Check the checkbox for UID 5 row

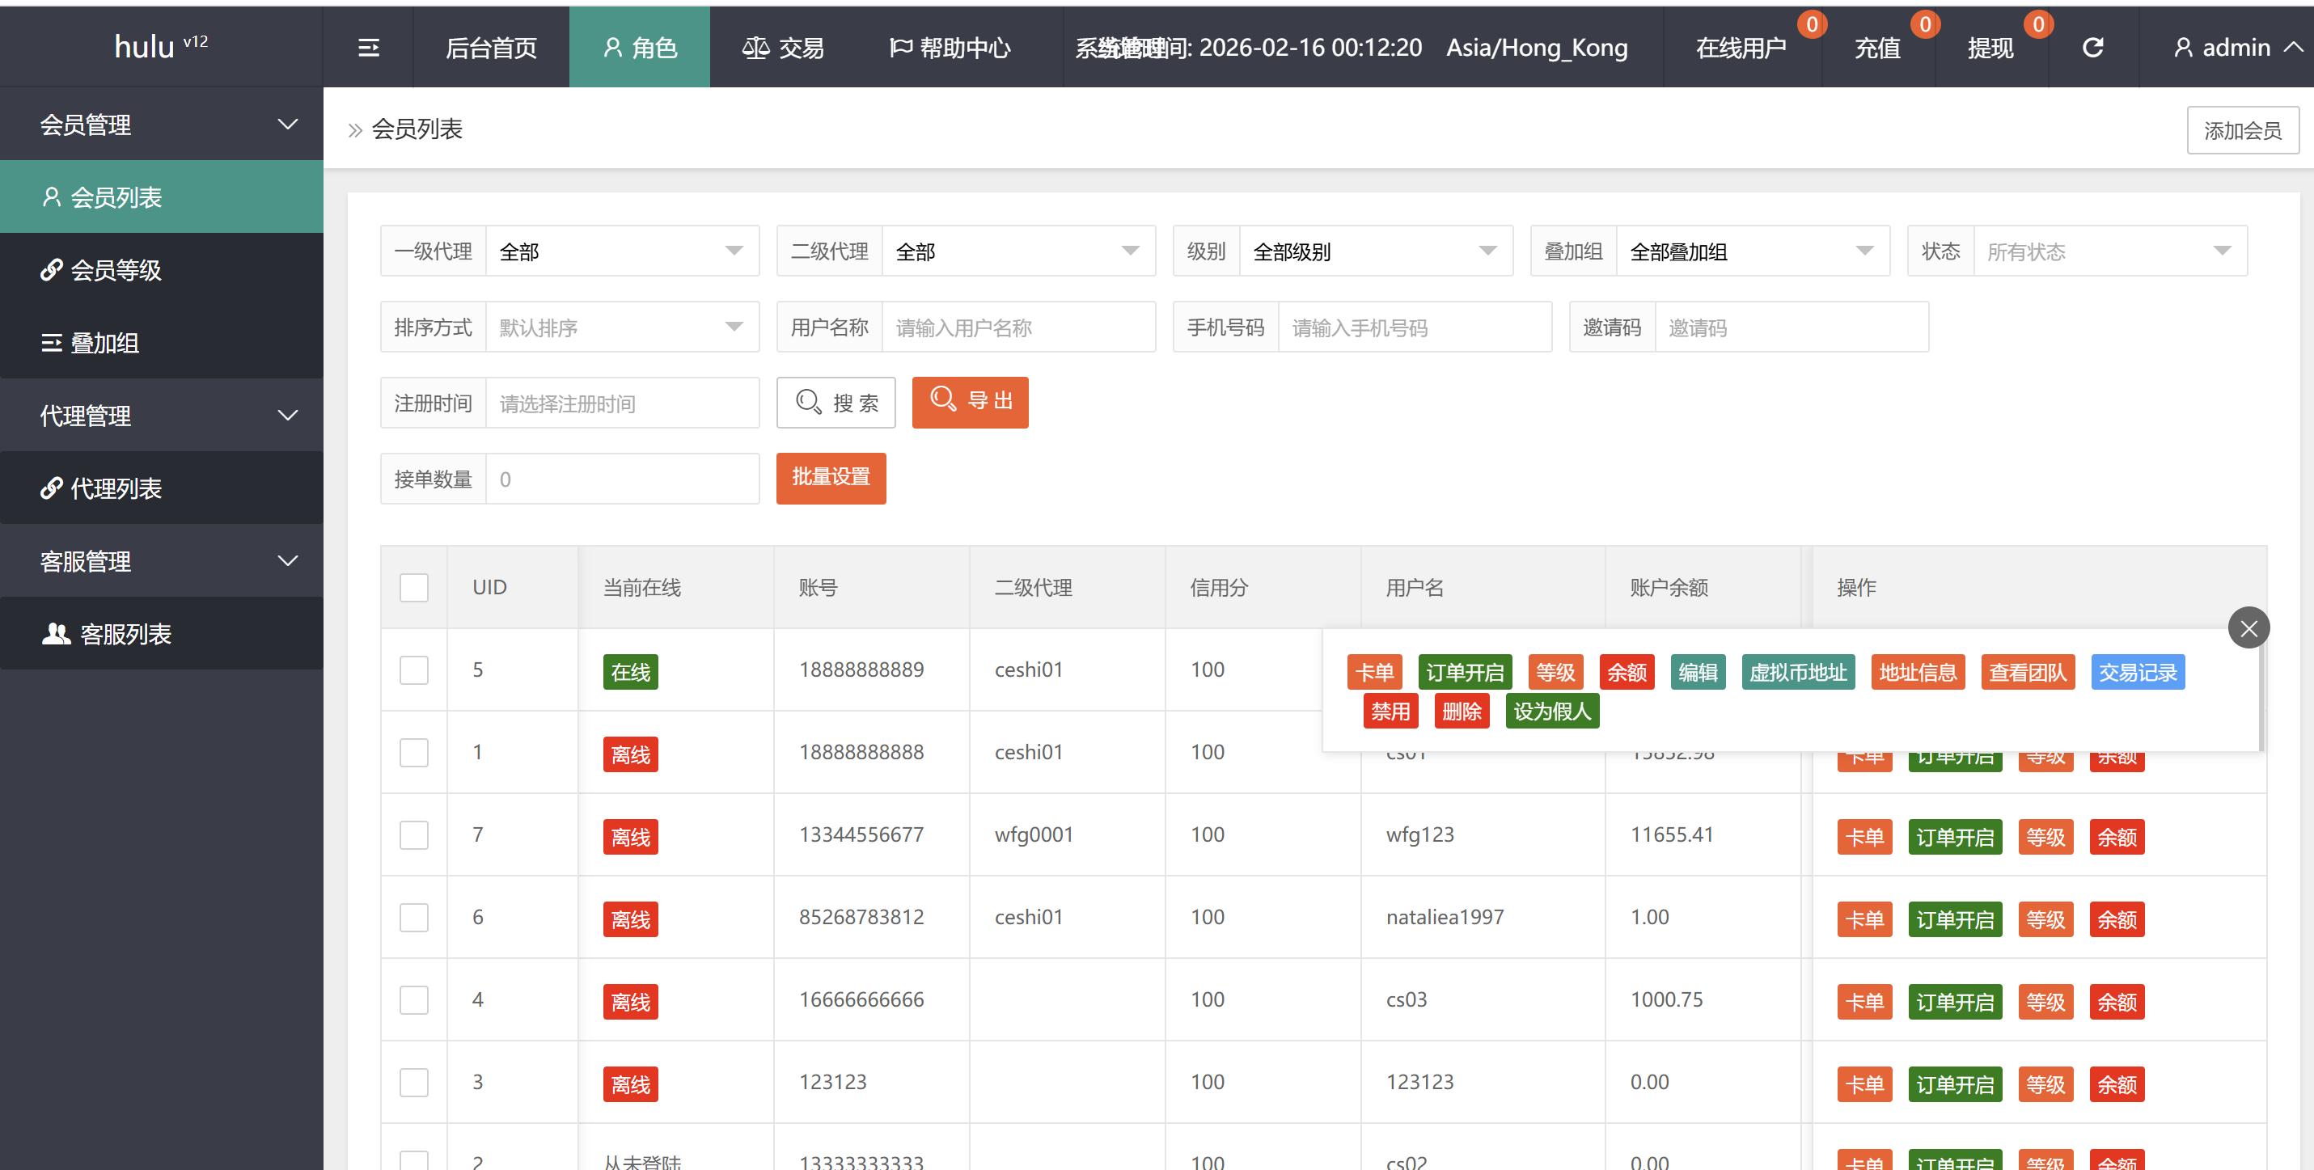pyautogui.click(x=414, y=671)
